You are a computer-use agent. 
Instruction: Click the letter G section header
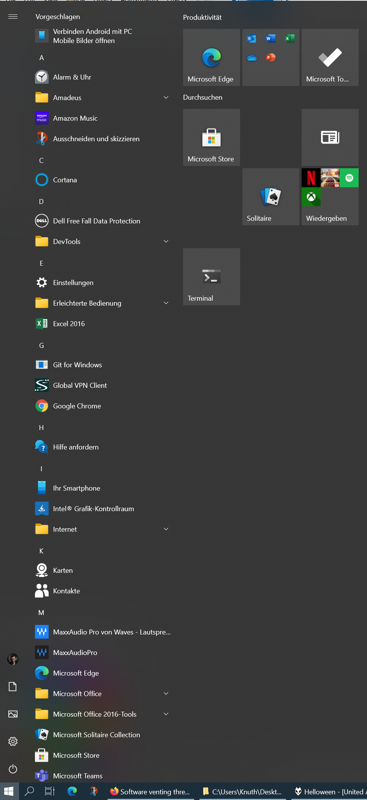(x=41, y=346)
